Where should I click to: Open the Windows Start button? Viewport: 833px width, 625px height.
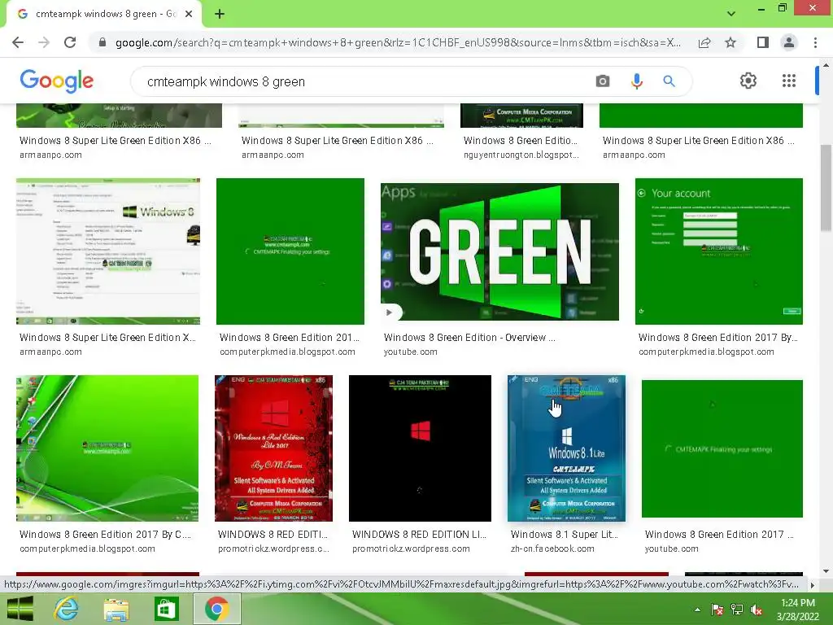(x=20, y=609)
